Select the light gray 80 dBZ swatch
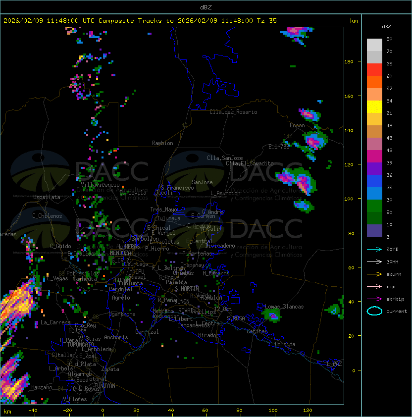The image size is (412, 417). [374, 45]
